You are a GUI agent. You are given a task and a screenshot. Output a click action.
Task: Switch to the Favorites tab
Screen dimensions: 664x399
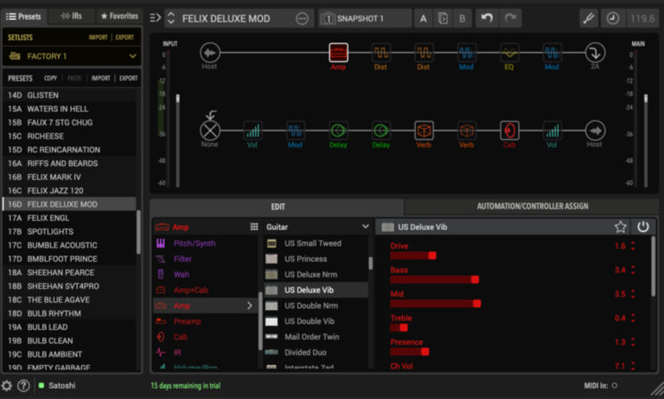coord(119,16)
